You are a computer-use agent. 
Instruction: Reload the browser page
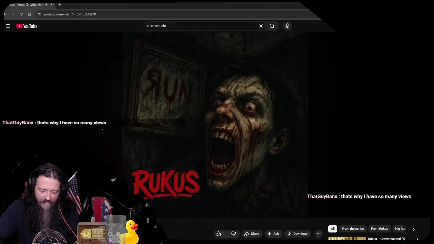pos(21,14)
